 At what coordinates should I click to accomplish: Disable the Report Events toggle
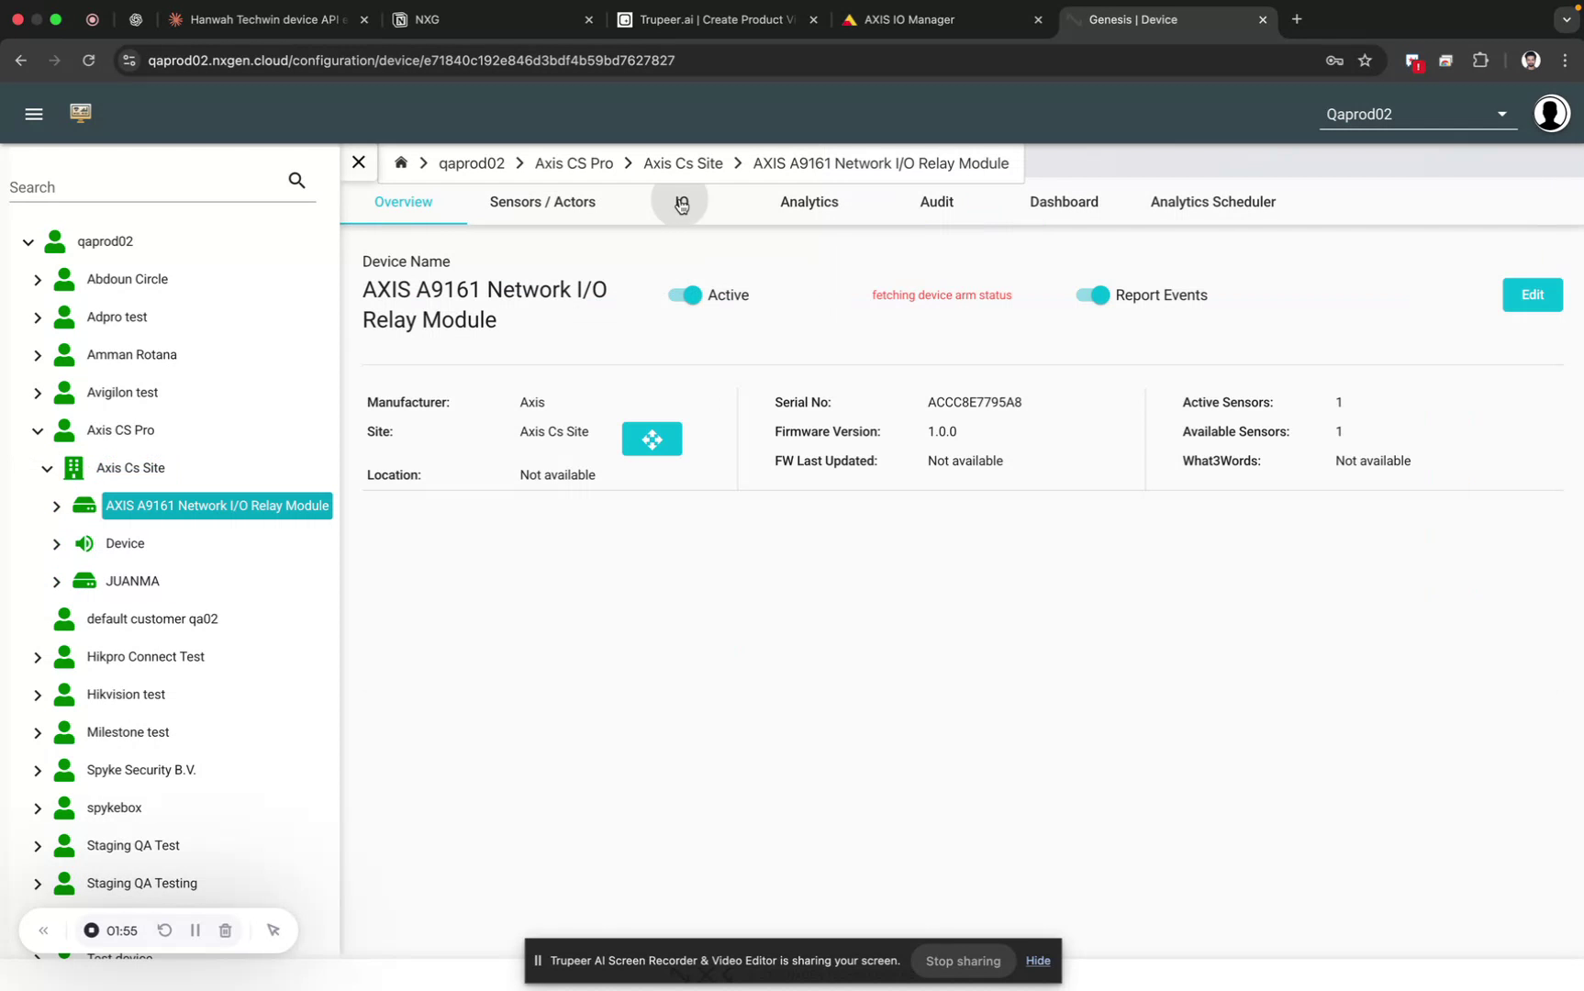tap(1090, 295)
